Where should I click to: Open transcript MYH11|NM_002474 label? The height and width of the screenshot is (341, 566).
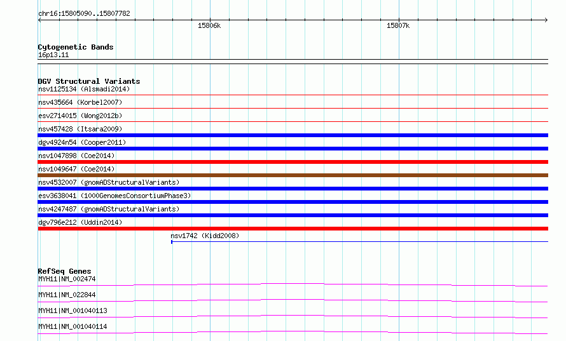click(x=67, y=279)
